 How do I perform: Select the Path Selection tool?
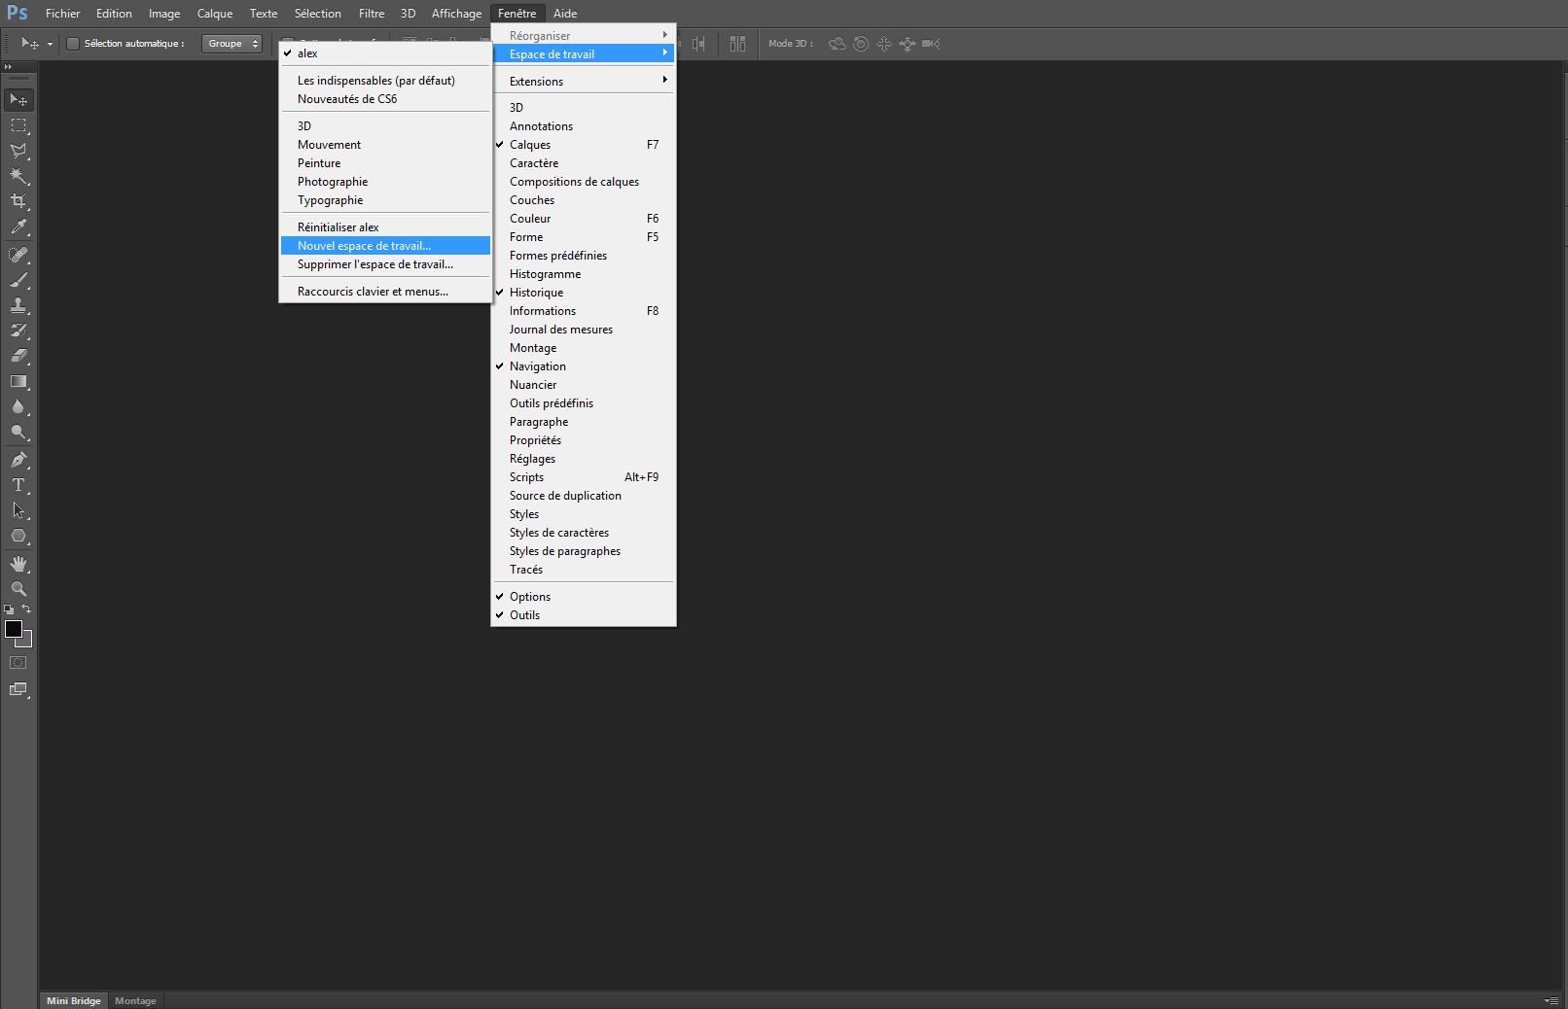coord(18,510)
